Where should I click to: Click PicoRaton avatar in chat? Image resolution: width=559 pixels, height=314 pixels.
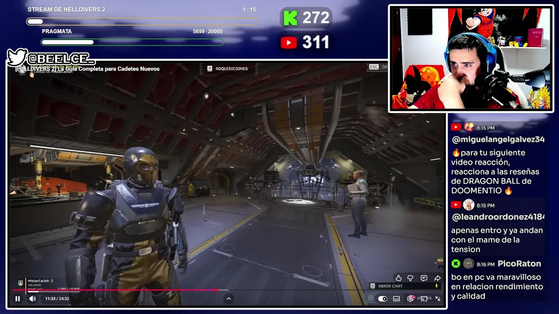(x=468, y=264)
